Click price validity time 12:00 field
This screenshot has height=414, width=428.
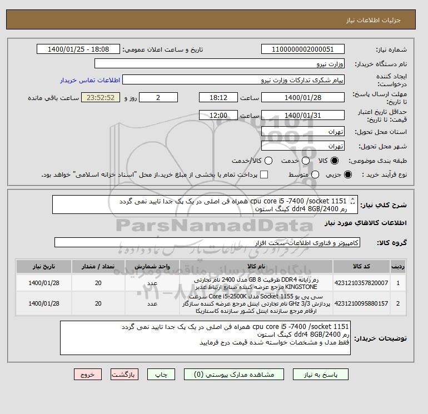pyautogui.click(x=218, y=115)
